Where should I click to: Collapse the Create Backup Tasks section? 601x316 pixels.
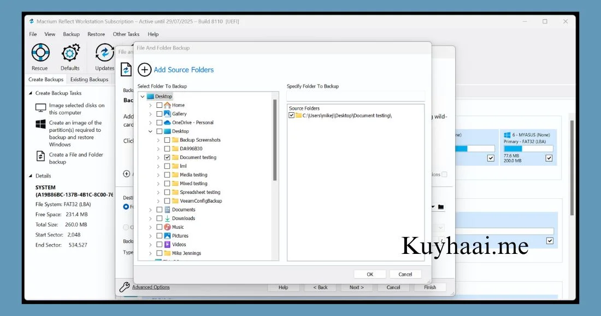tap(31, 93)
